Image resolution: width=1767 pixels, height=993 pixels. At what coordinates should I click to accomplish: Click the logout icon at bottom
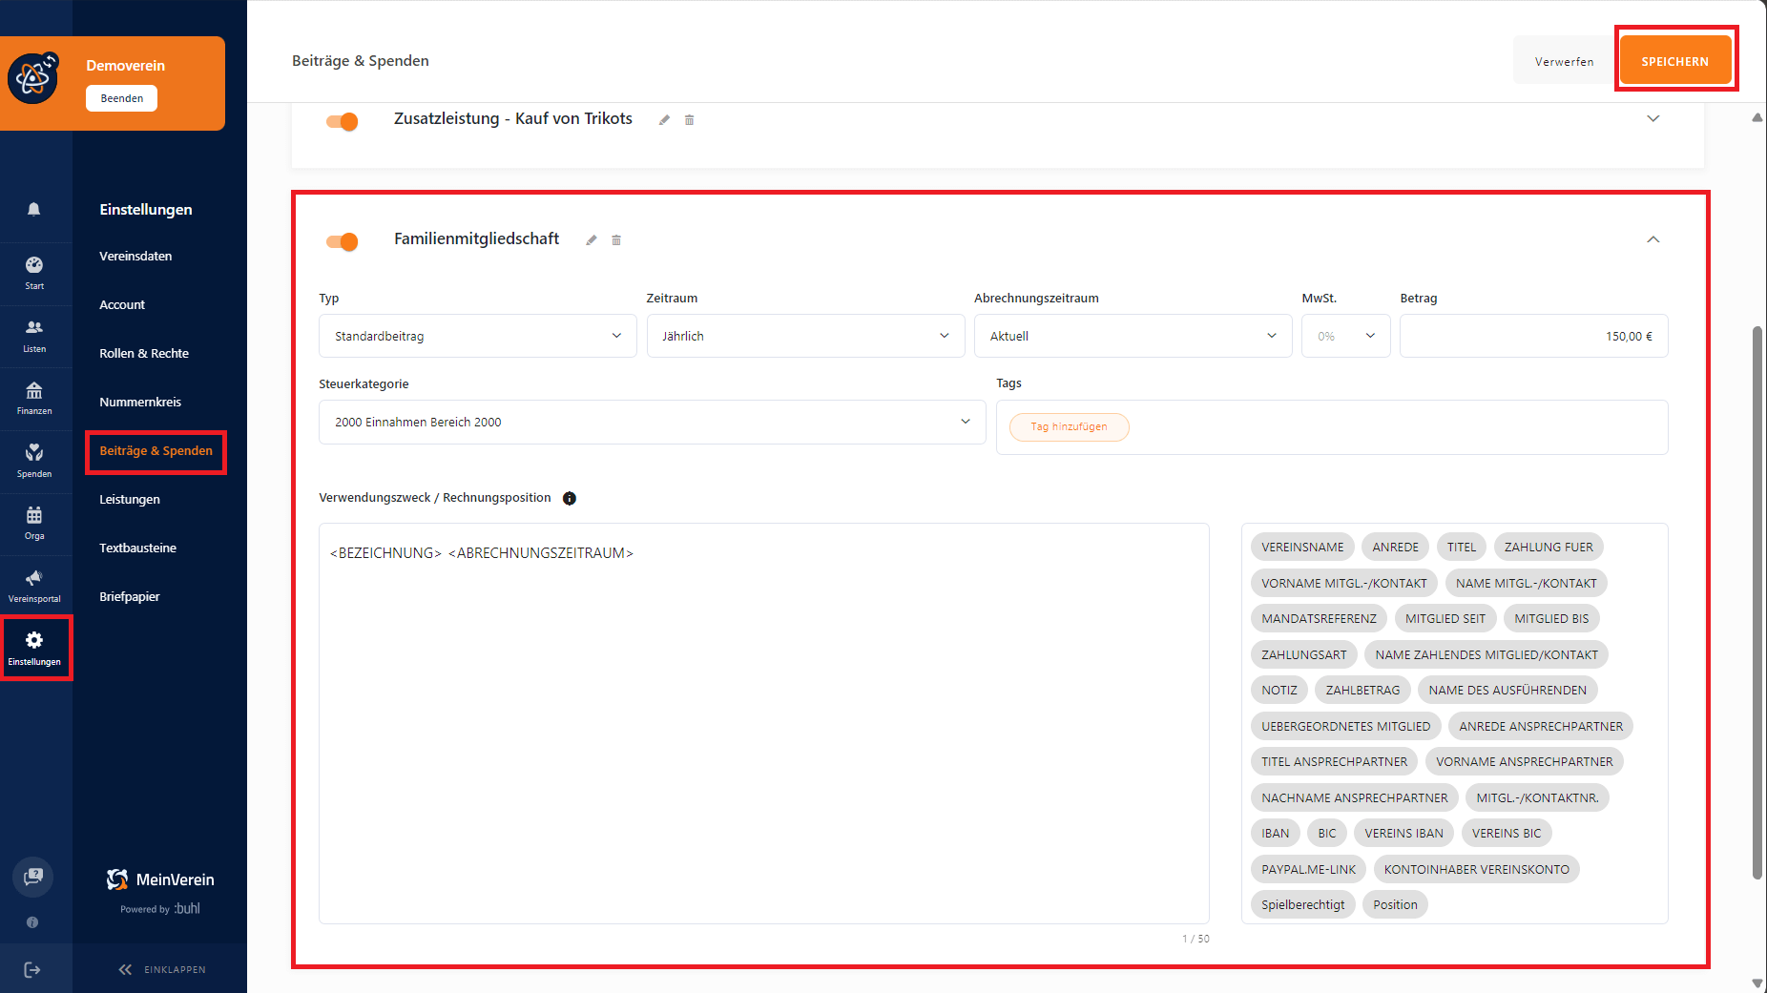click(32, 970)
